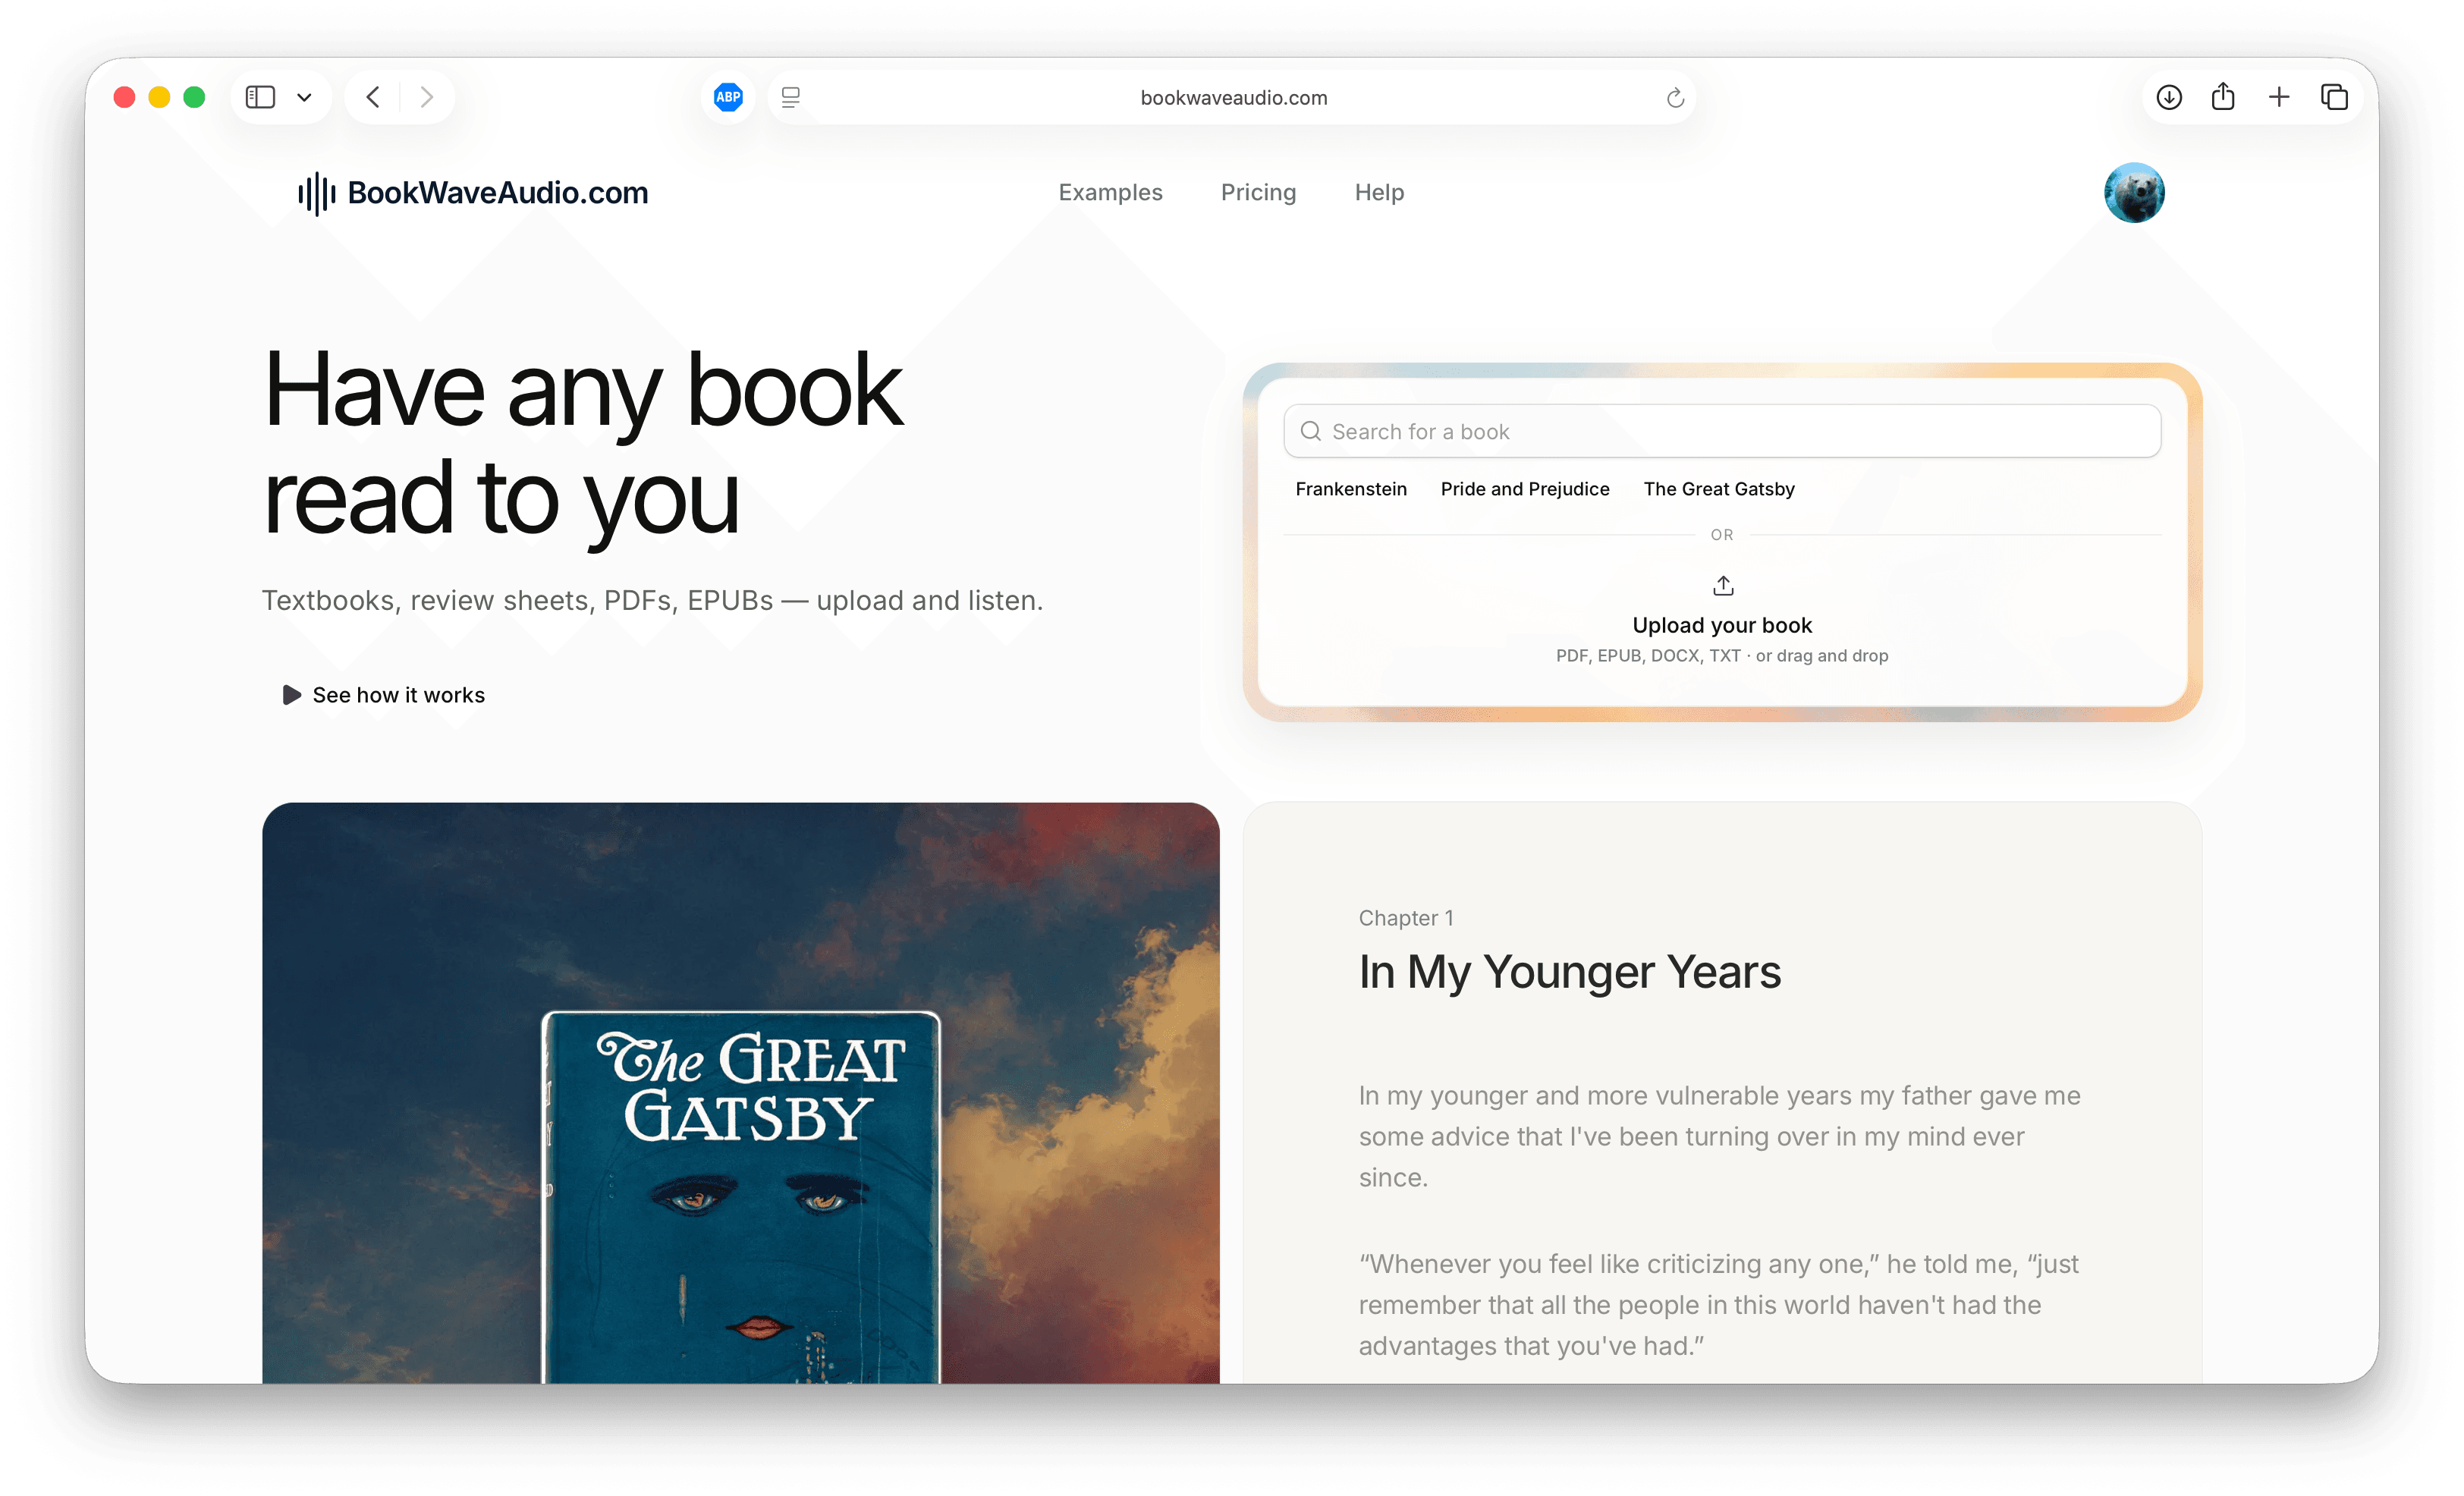Click Upload your book
Viewport: 2464px width, 1496px height.
1721,625
